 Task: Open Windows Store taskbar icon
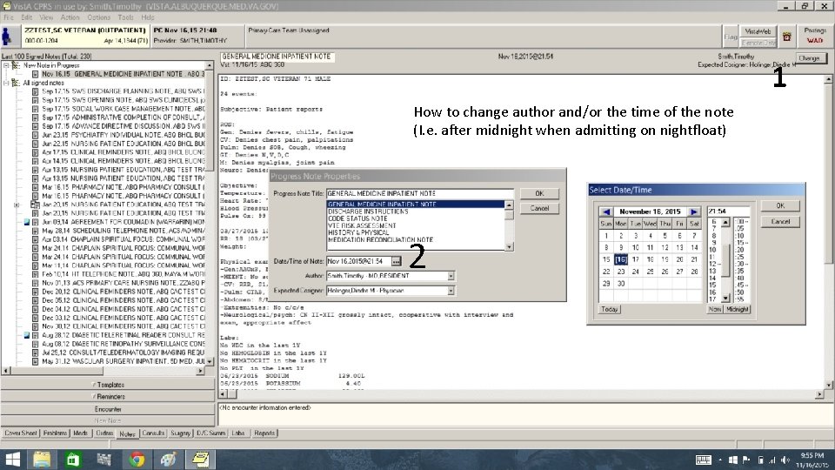coord(73,460)
